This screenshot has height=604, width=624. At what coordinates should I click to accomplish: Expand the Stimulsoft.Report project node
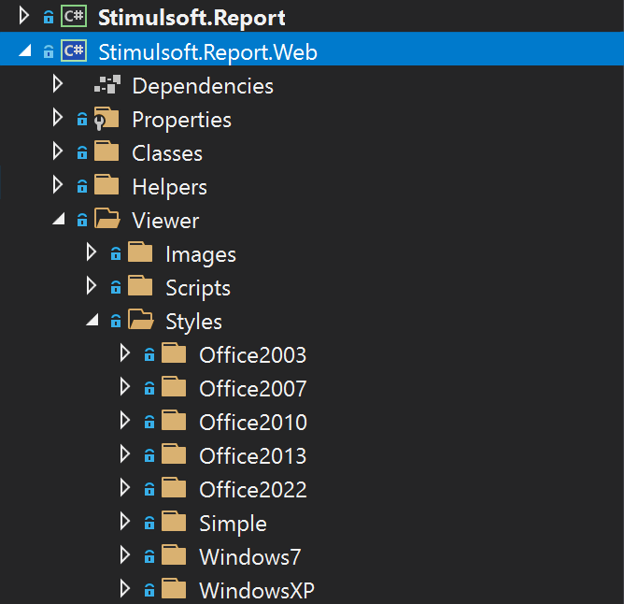pos(24,16)
